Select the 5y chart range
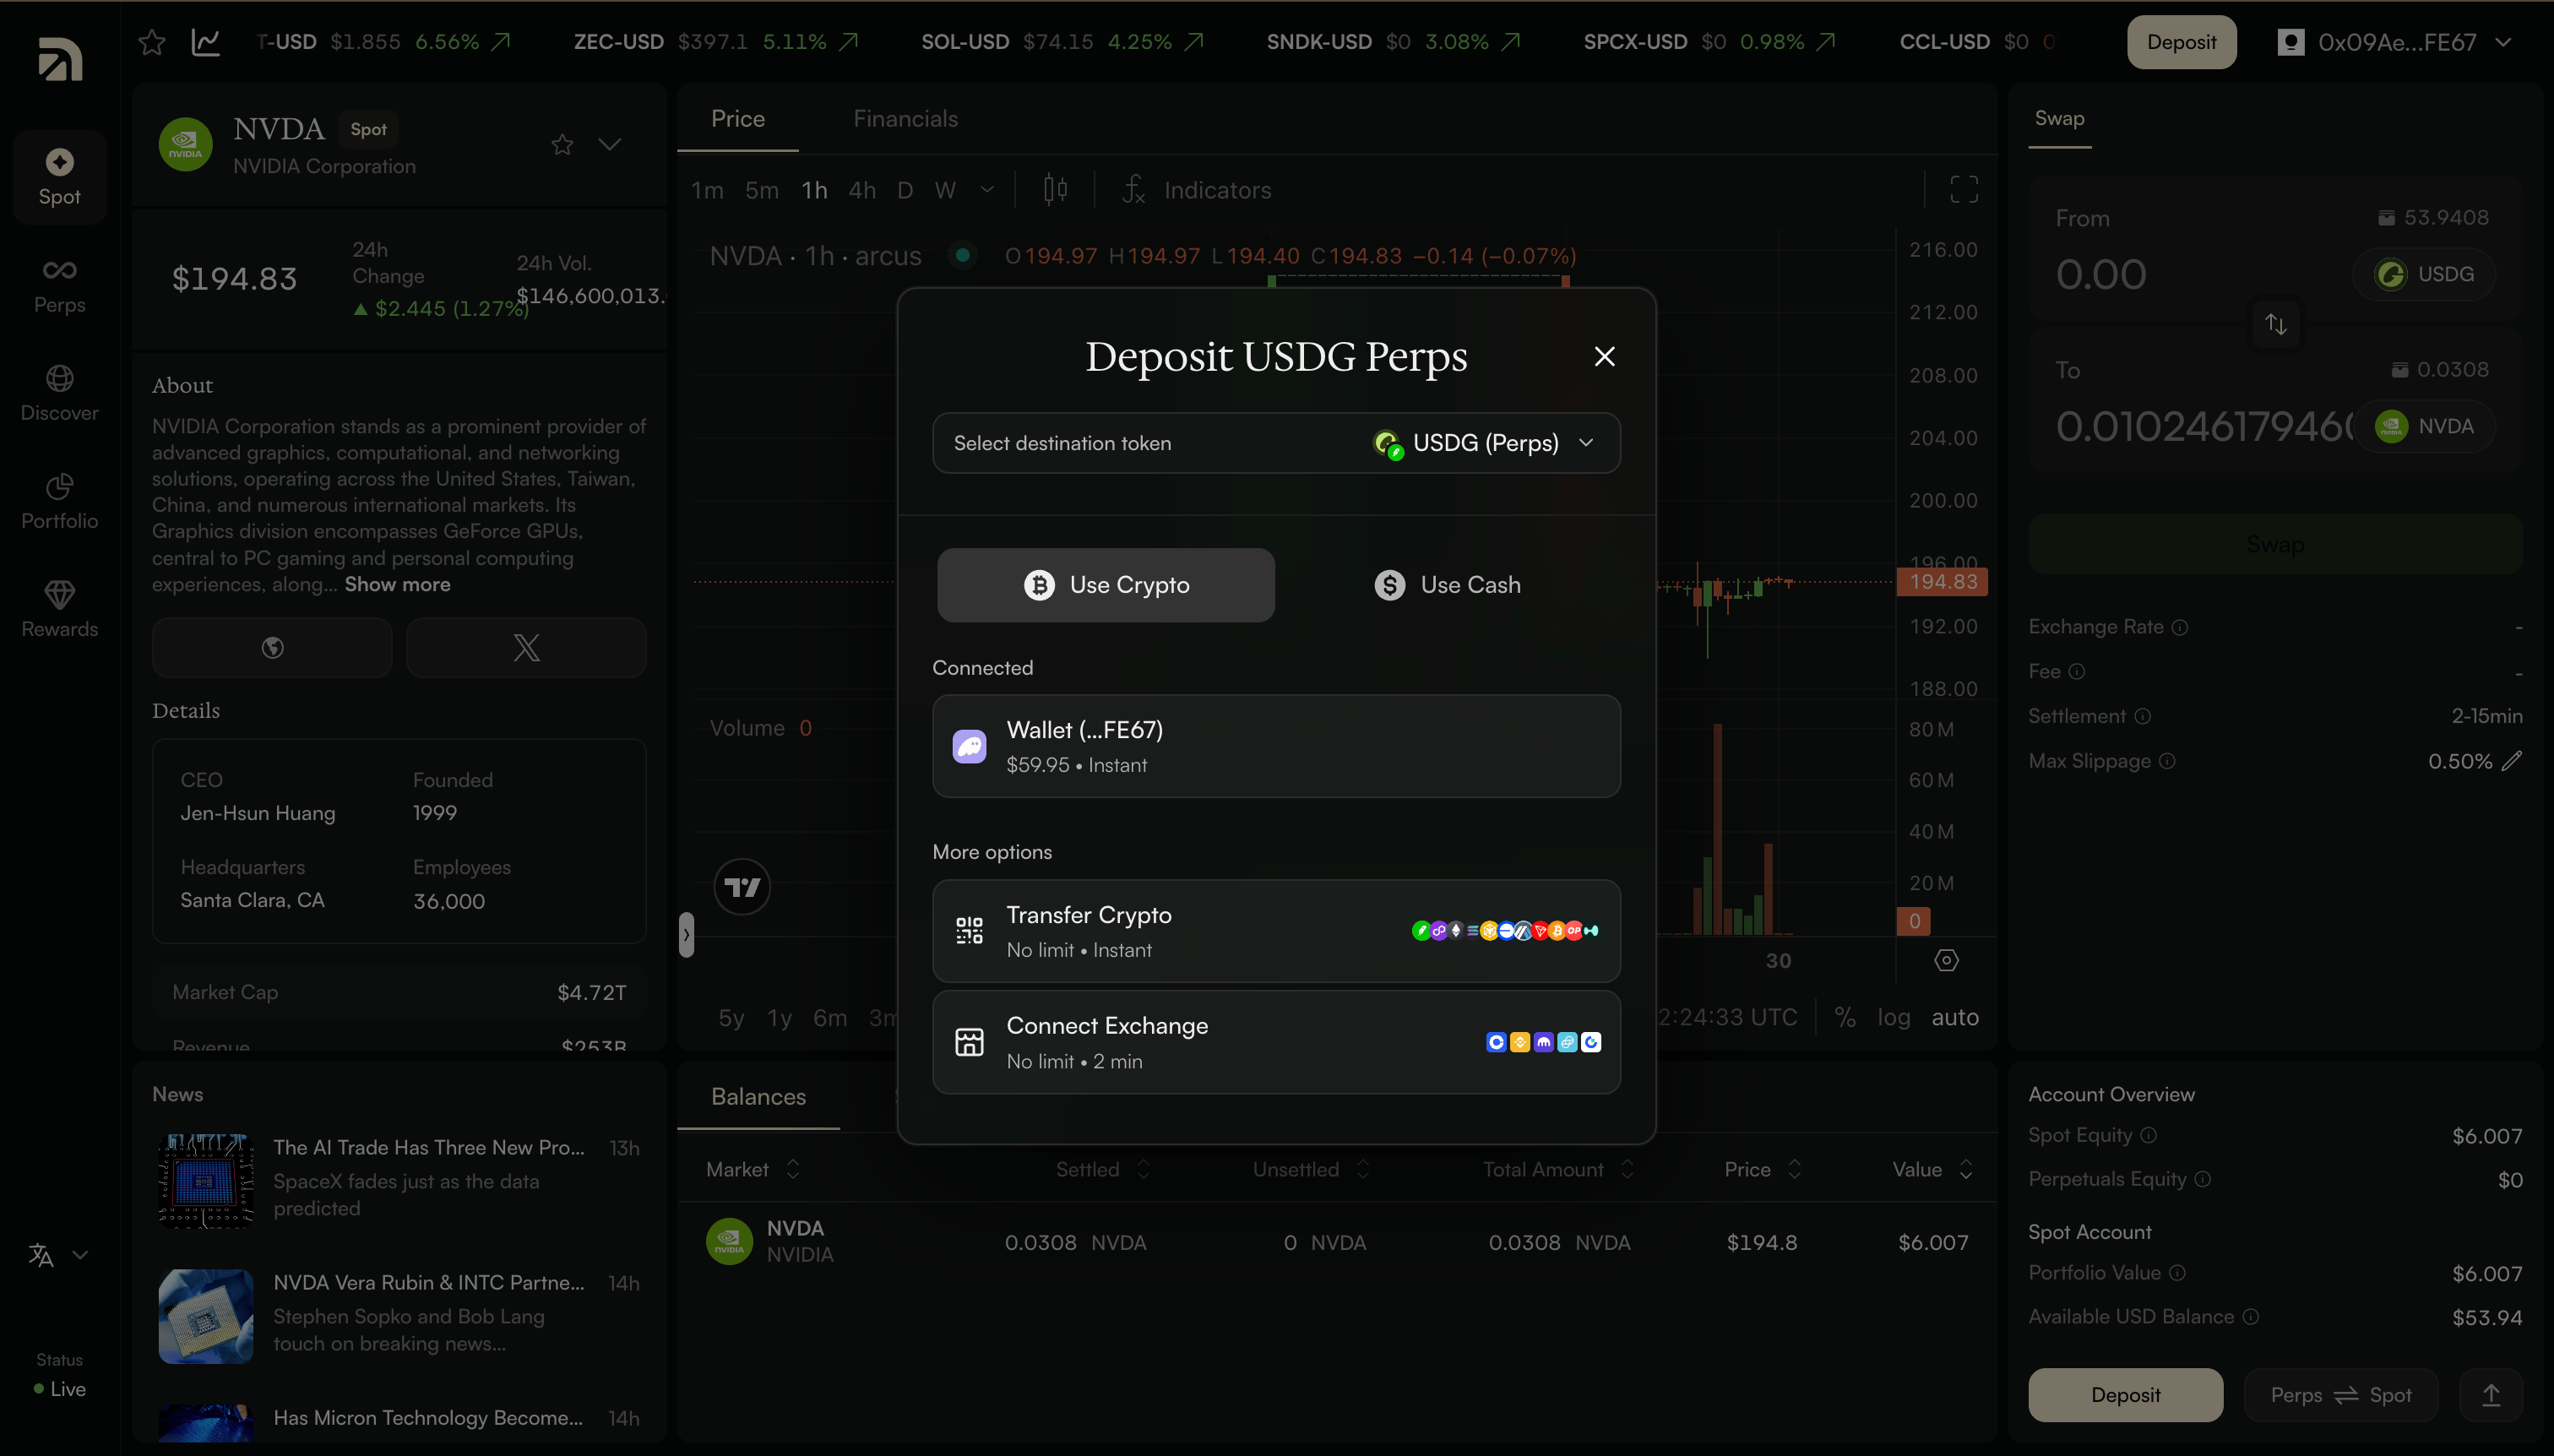The image size is (2554, 1456). (731, 1018)
